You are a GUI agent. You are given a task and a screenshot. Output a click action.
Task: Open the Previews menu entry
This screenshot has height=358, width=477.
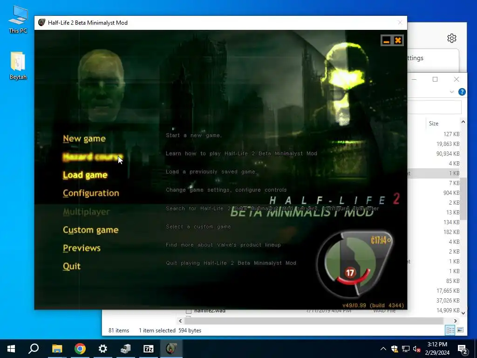tap(82, 248)
